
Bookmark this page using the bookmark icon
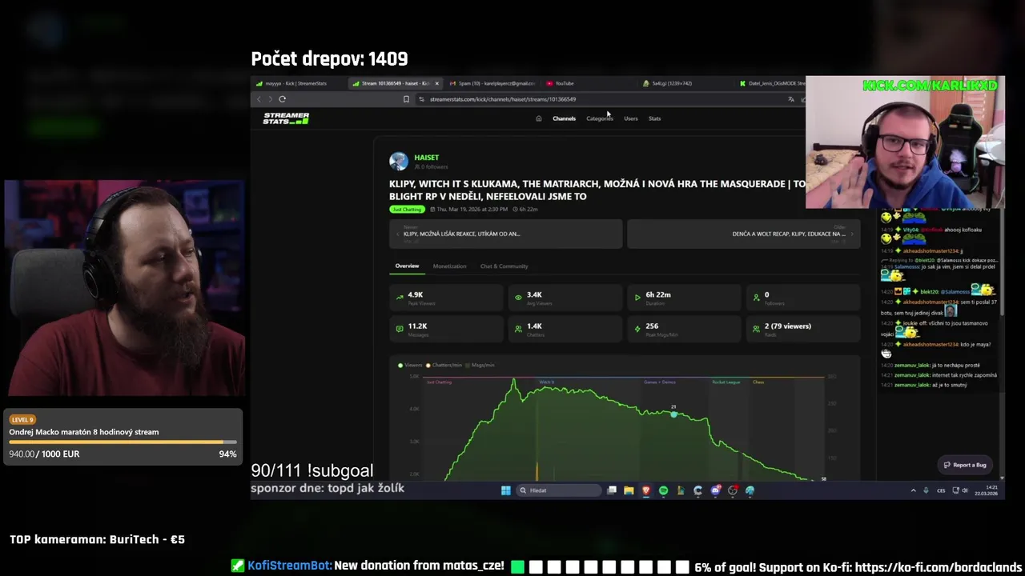point(406,99)
